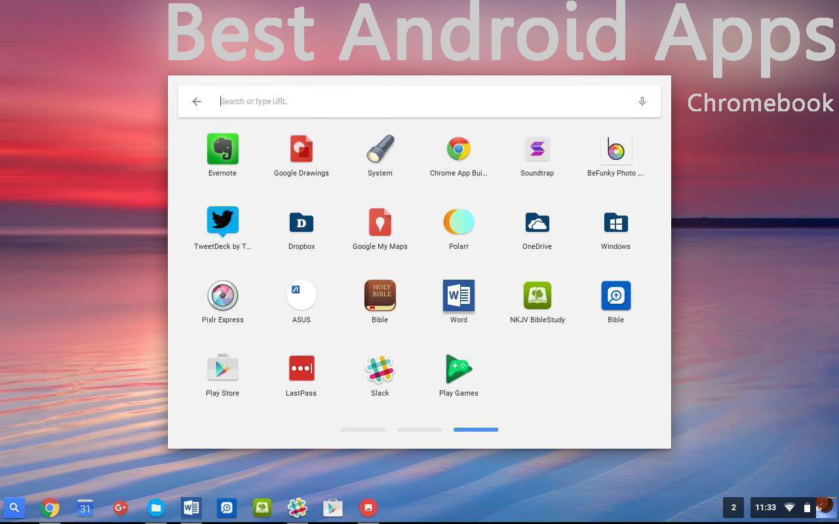Open Chrome from the shelf

50,508
